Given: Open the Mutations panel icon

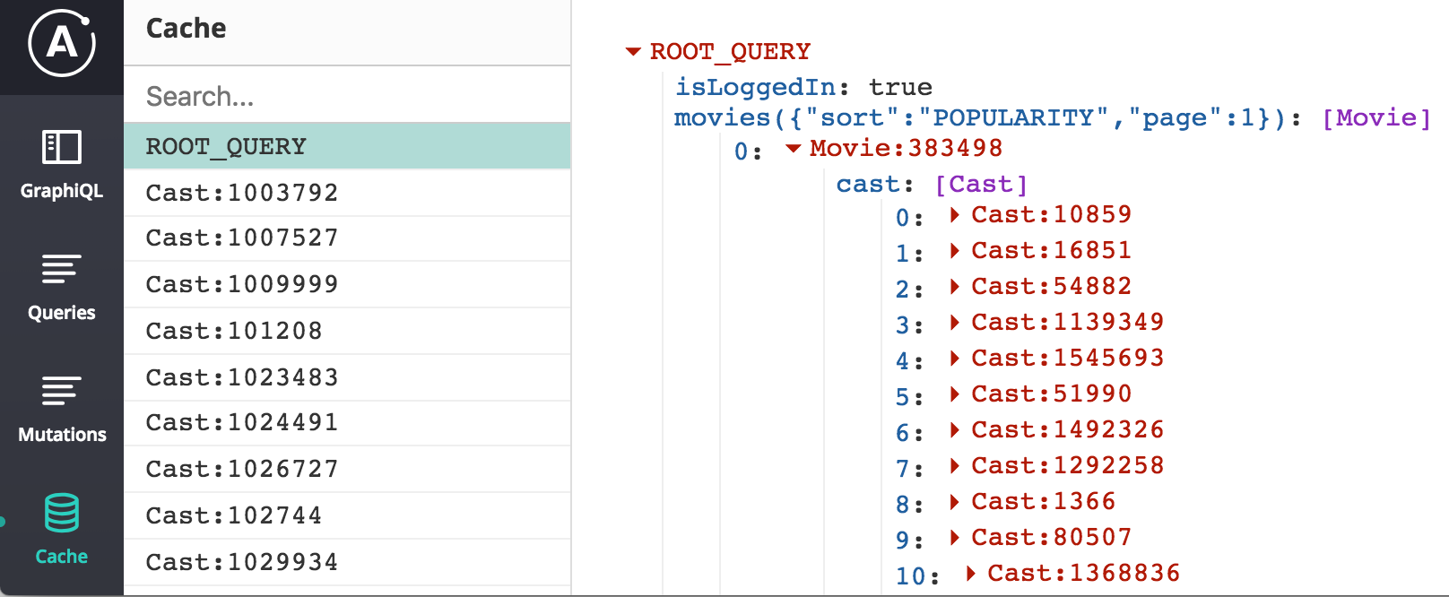Looking at the screenshot, I should (62, 390).
